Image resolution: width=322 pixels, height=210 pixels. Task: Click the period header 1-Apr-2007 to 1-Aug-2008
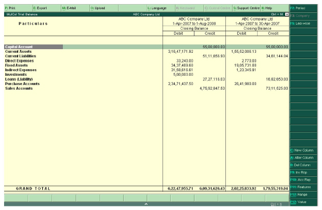pyautogui.click(x=194, y=24)
